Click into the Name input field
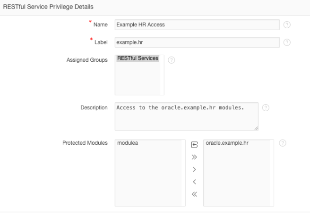This screenshot has width=310, height=214. coord(197,25)
